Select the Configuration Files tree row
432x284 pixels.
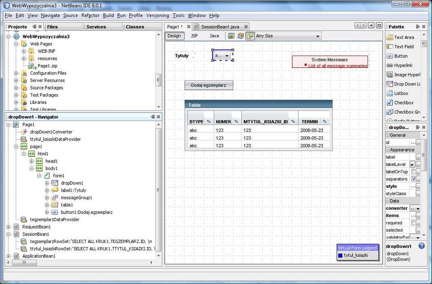[48, 73]
